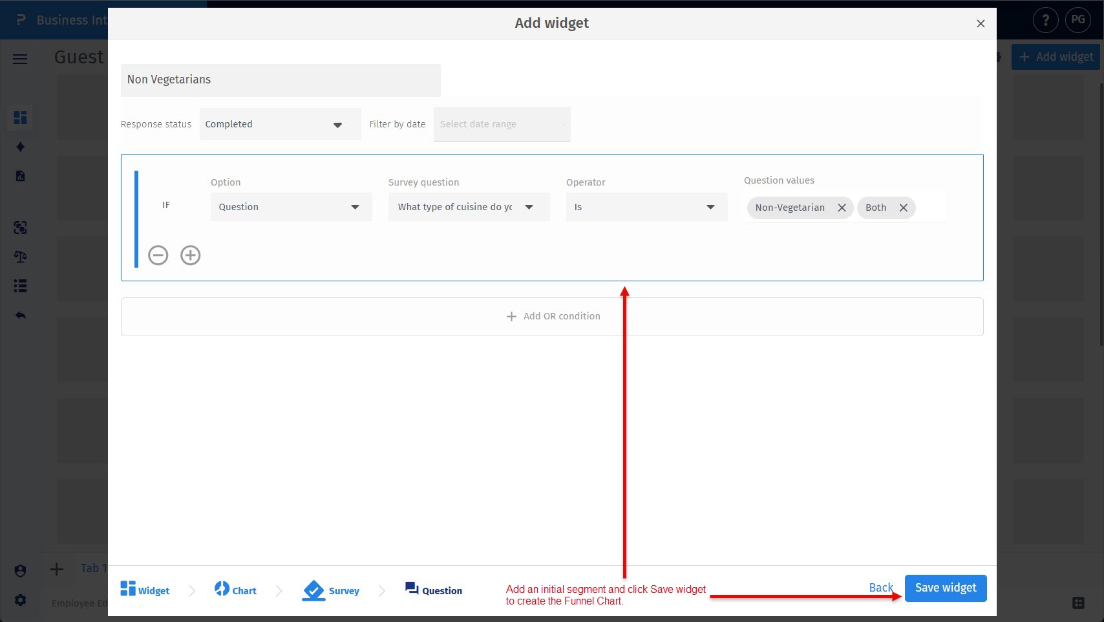This screenshot has width=1104, height=622.
Task: Go to the Question step
Action: pyautogui.click(x=433, y=590)
